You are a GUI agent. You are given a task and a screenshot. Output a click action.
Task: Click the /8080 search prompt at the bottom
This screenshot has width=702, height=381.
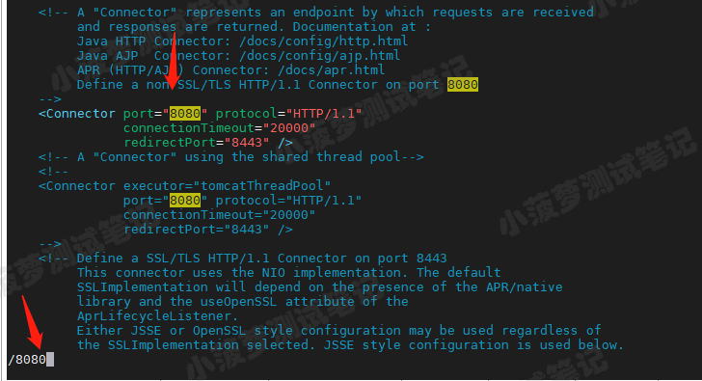tap(27, 360)
